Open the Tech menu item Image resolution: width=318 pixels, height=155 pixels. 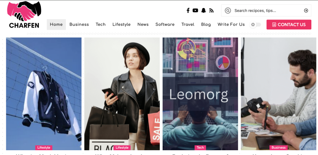(101, 24)
